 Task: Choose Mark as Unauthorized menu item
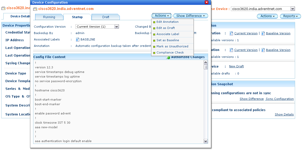(x=172, y=46)
